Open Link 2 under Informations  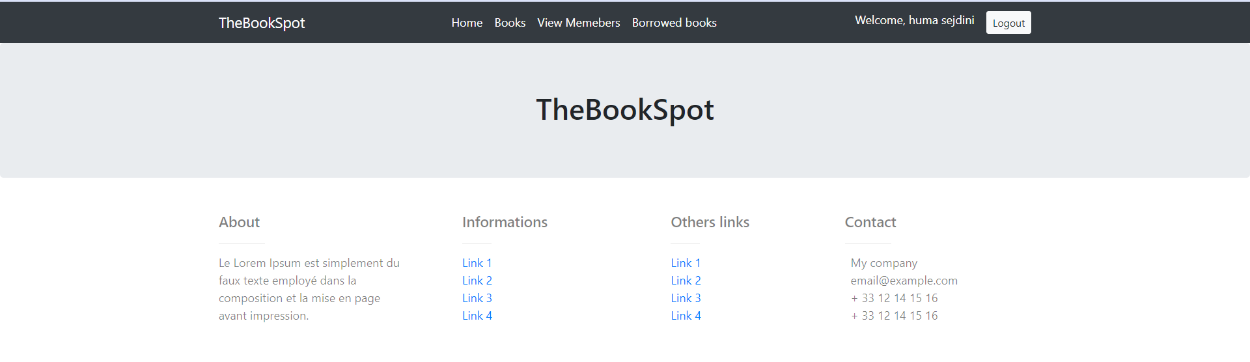477,281
